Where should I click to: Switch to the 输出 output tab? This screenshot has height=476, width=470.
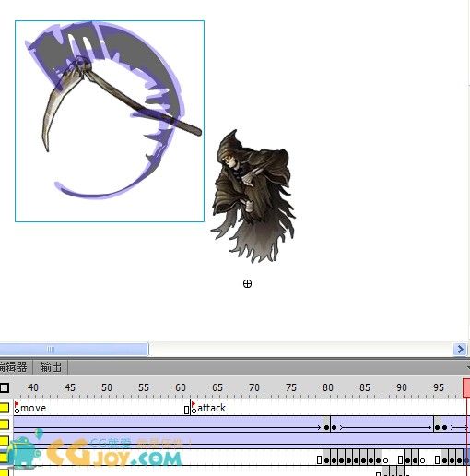(51, 367)
